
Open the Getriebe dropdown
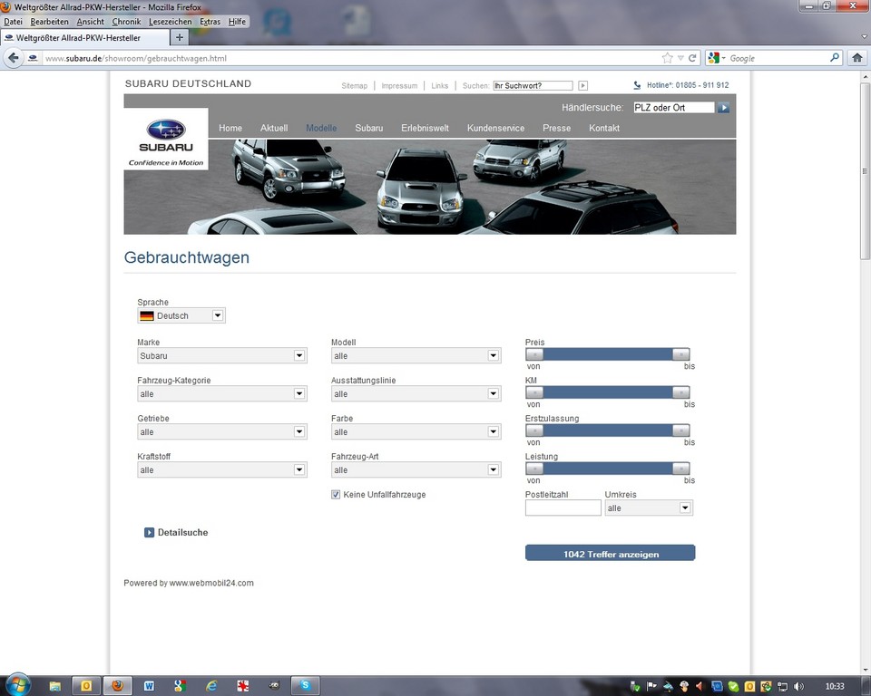point(222,431)
